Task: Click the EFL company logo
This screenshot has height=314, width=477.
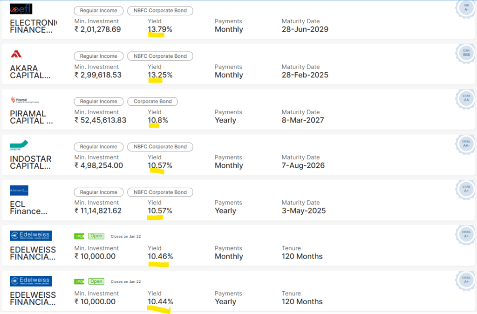Action: [x=21, y=9]
